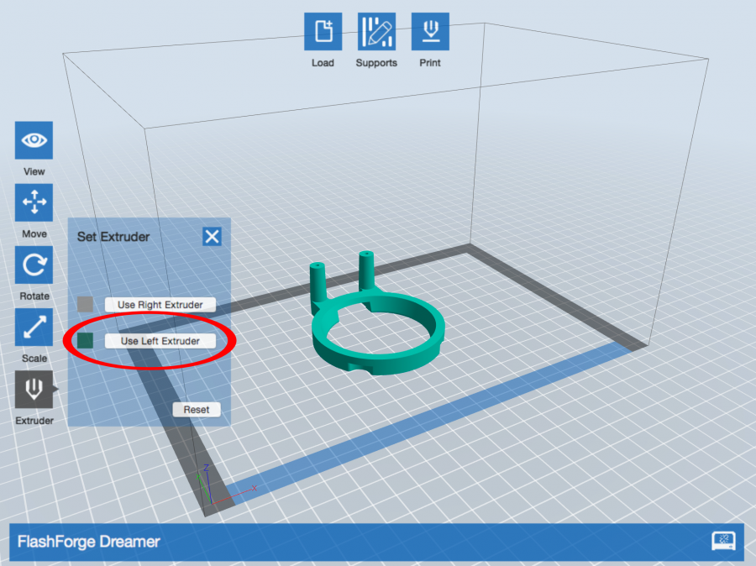Image resolution: width=756 pixels, height=566 pixels.
Task: Open the Load file tool
Action: point(323,31)
